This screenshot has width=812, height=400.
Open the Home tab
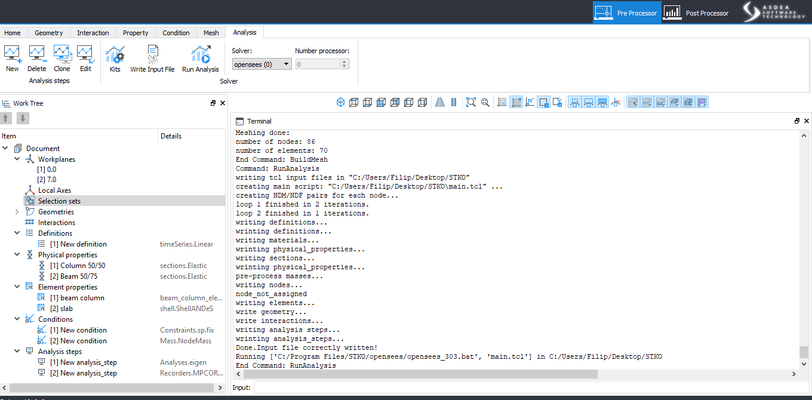coord(13,33)
